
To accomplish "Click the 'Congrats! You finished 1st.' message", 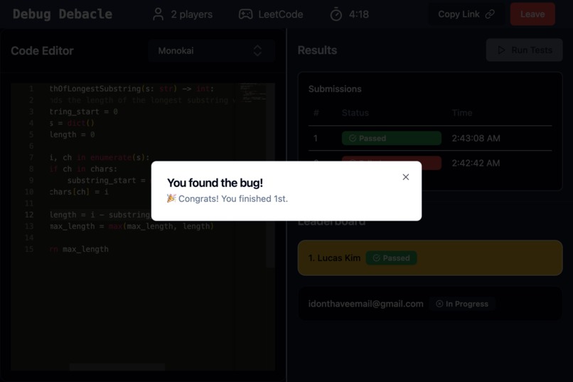I will (227, 198).
